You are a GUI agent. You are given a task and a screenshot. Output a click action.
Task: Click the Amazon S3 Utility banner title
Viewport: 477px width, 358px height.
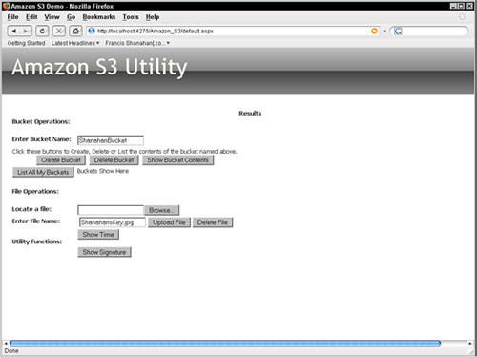coord(99,68)
